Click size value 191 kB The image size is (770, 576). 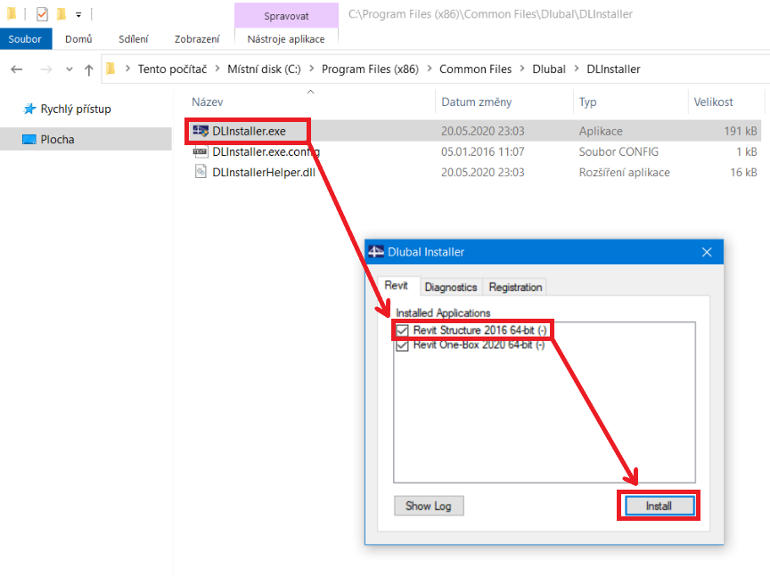[x=741, y=131]
